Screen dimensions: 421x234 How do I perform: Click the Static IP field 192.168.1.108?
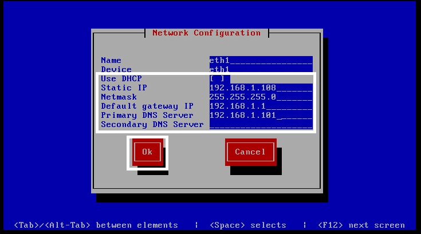coord(261,88)
